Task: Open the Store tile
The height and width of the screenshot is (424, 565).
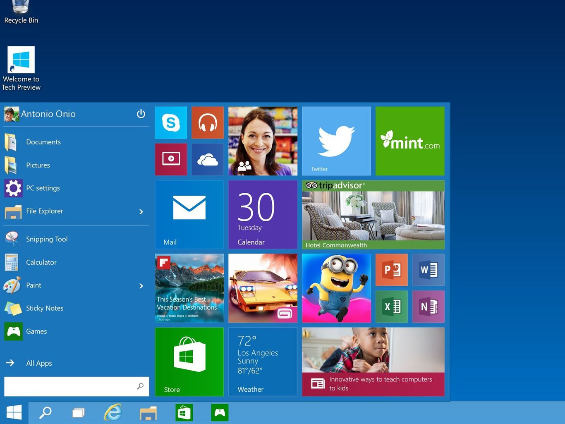Action: pyautogui.click(x=189, y=362)
